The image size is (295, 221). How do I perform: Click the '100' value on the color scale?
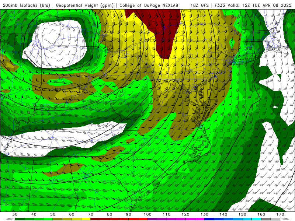pos(147,214)
